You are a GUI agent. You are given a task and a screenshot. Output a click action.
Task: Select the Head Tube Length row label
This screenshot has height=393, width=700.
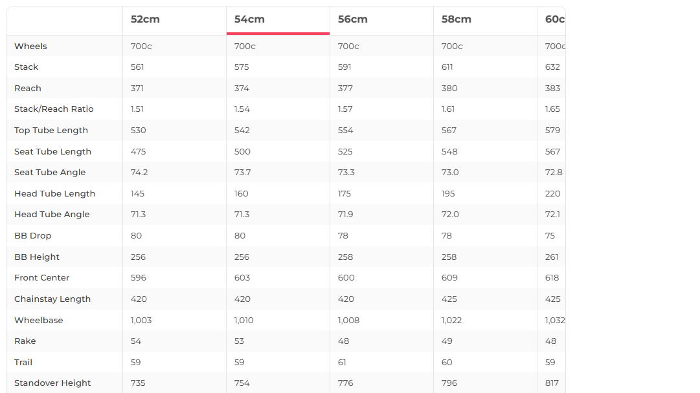point(54,194)
